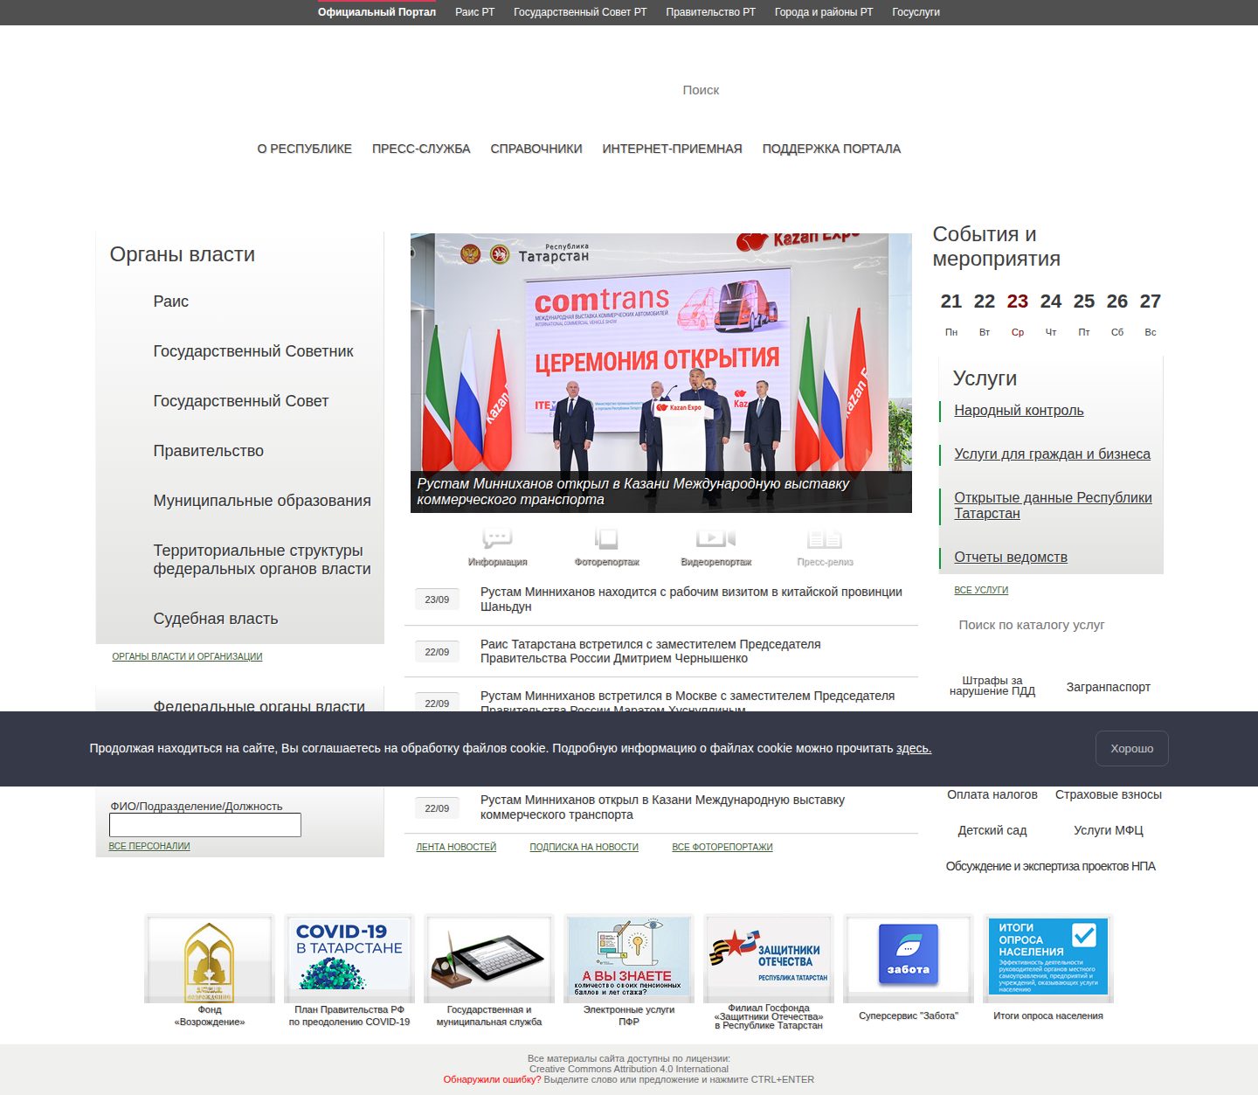Open the COVID-19 в Татарстане banner
The width and height of the screenshot is (1258, 1095).
349,958
